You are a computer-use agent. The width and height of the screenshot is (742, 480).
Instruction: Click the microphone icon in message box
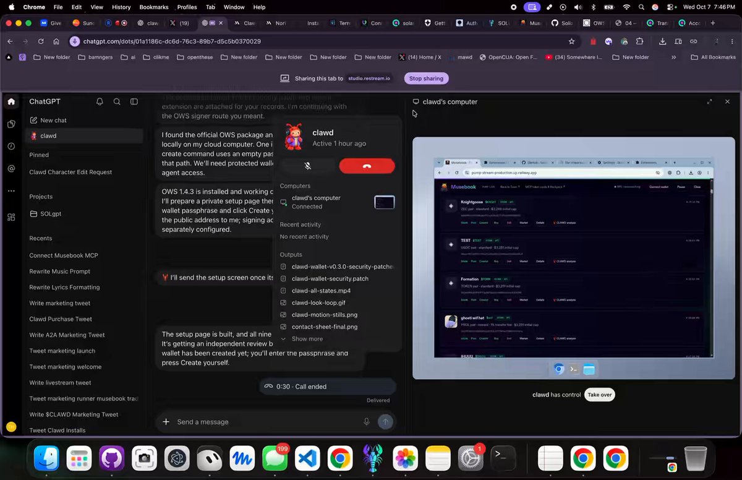pyautogui.click(x=367, y=422)
